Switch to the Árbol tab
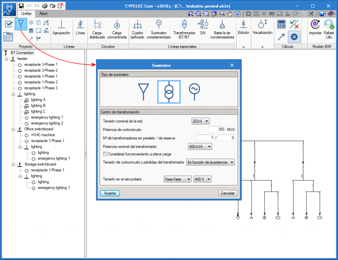338x260 pixels. [x=43, y=14]
